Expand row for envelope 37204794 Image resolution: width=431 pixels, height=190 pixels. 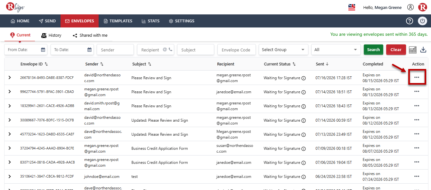(10, 148)
